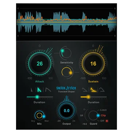This screenshot has height=133, width=133.
Task: Click the waveform display area
Action: [66, 22]
